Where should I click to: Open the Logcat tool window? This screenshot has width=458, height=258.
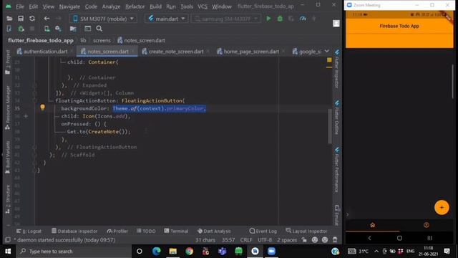29,231
